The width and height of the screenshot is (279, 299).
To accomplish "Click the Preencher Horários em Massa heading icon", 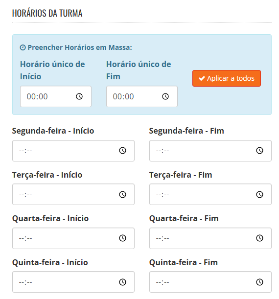I will (x=23, y=47).
